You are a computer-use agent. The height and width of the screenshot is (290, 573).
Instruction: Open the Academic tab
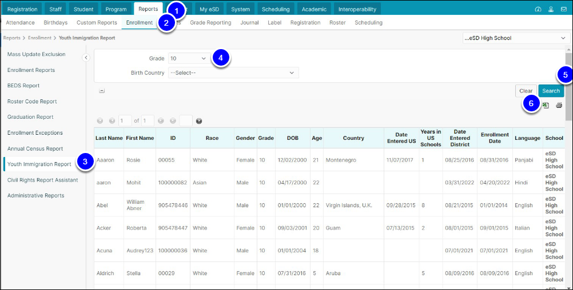tap(313, 9)
